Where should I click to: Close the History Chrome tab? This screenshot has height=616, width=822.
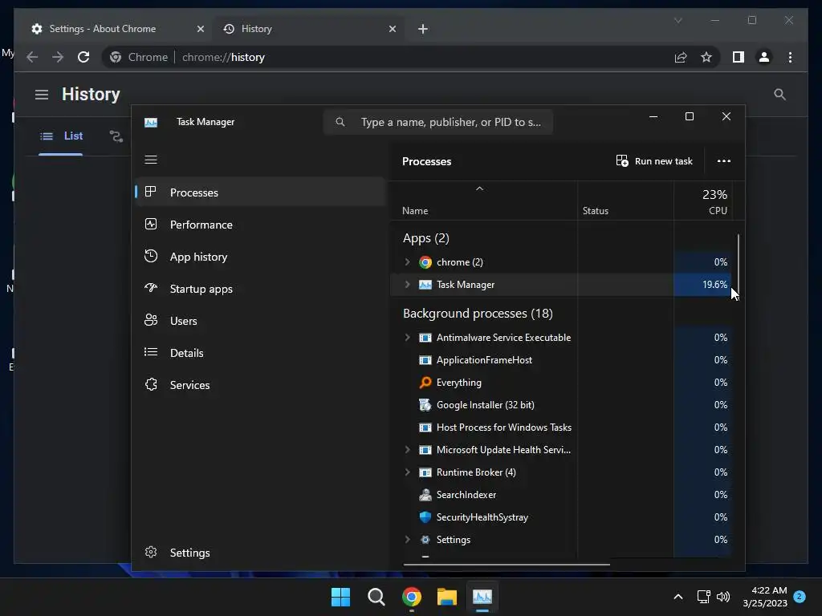coord(393,29)
